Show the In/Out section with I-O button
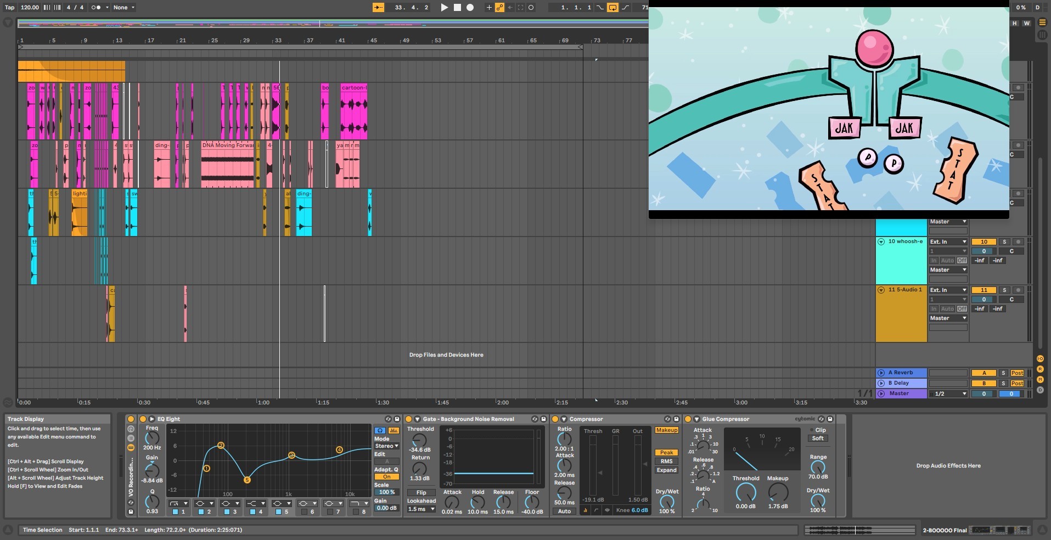The height and width of the screenshot is (540, 1051). [1040, 359]
